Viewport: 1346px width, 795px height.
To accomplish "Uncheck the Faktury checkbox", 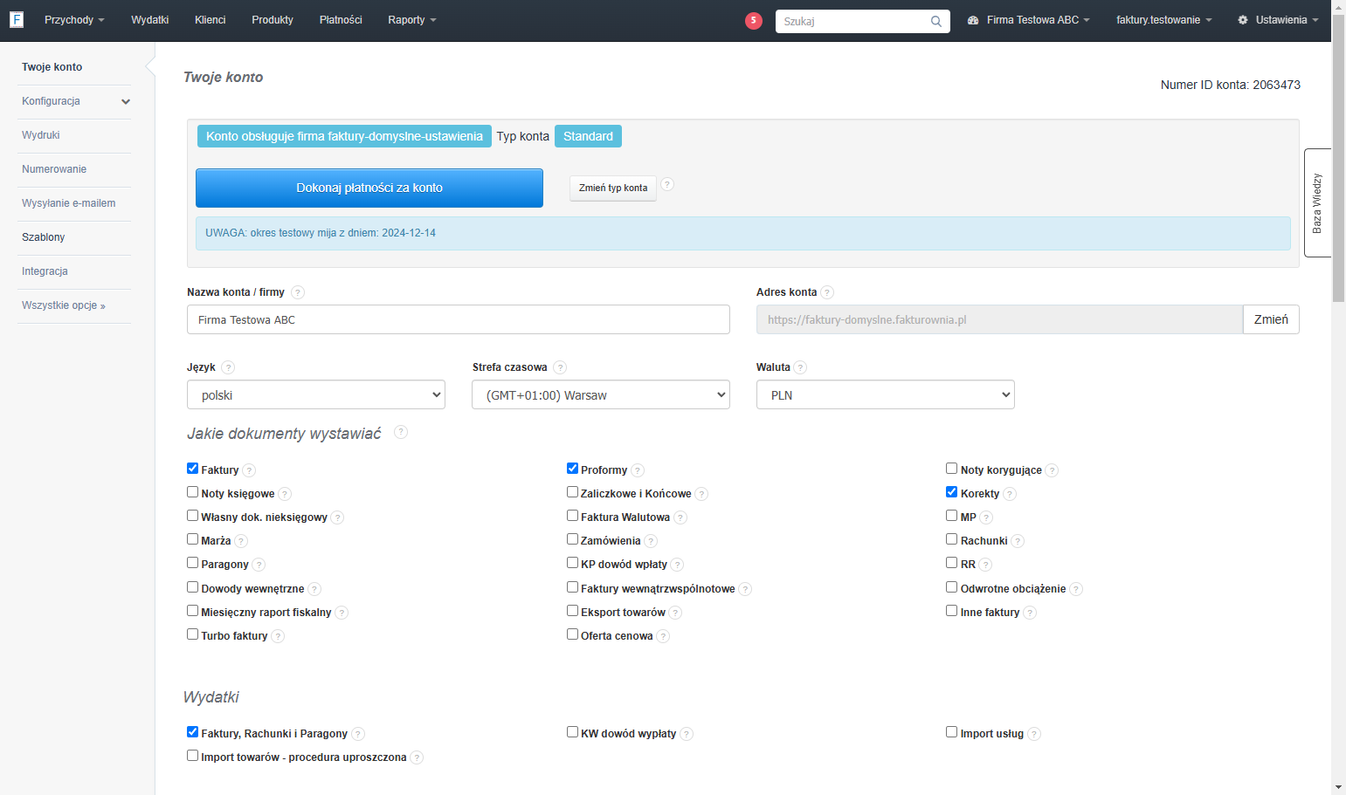I will (x=193, y=469).
